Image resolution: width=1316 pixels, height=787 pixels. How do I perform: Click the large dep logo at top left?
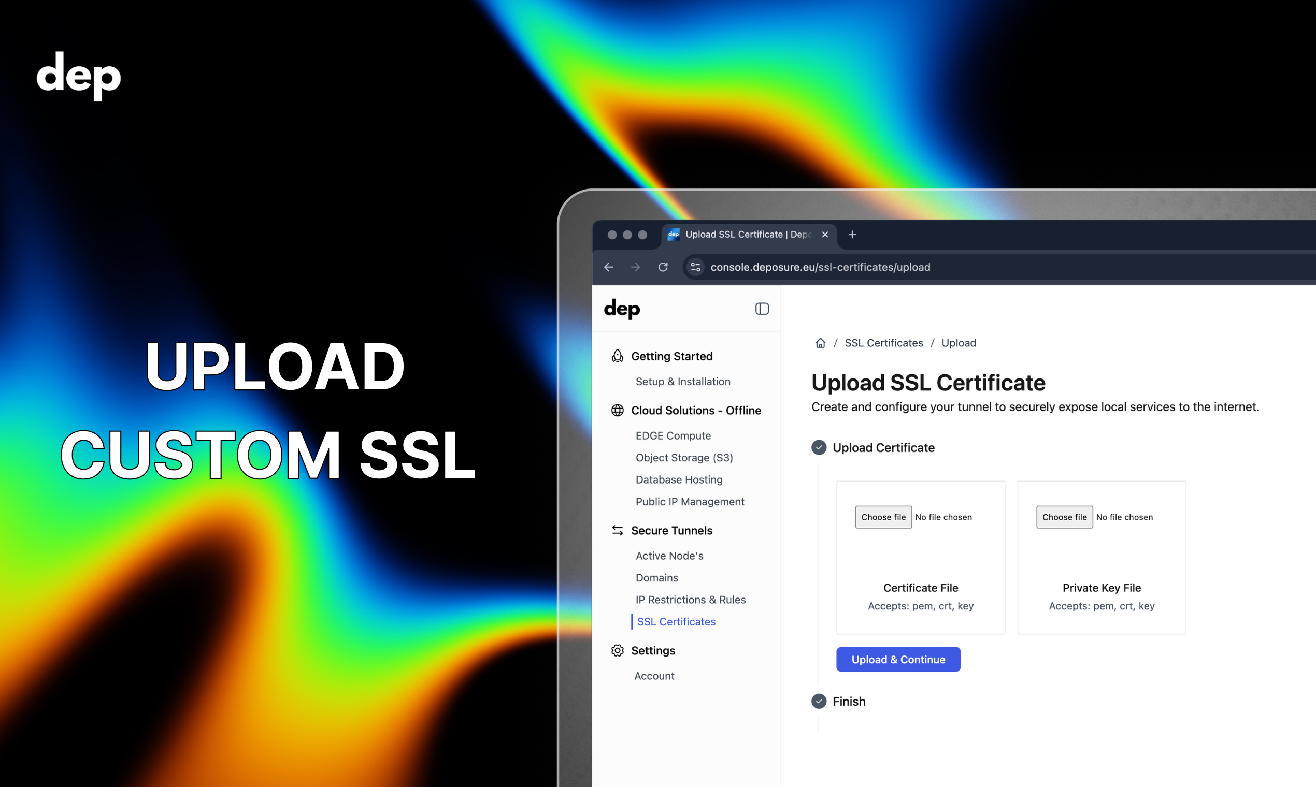coord(79,76)
